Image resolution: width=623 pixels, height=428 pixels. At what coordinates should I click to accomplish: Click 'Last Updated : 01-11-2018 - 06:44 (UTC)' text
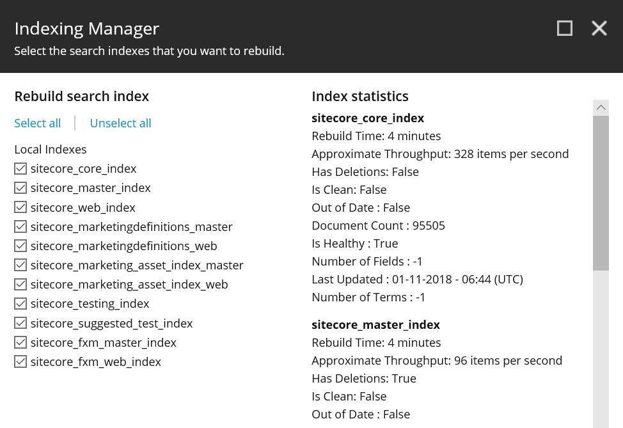click(x=417, y=279)
